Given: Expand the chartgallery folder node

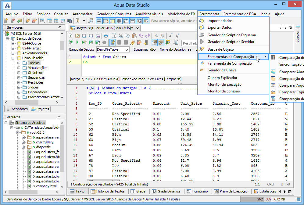Looking at the screenshot, I should [x=24, y=142].
